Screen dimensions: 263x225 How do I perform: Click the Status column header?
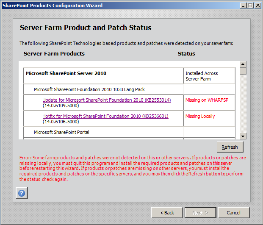click(x=186, y=54)
